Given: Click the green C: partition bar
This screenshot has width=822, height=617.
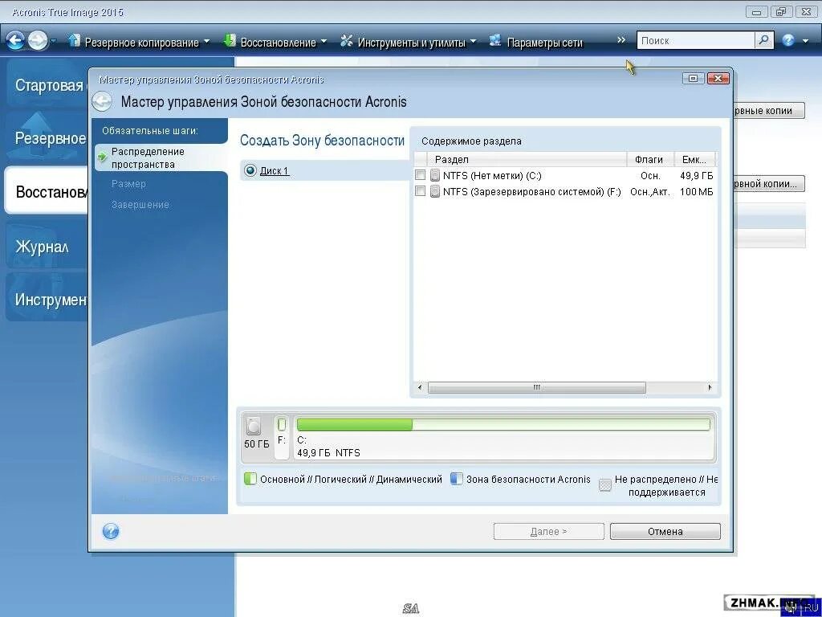Looking at the screenshot, I should [x=353, y=424].
